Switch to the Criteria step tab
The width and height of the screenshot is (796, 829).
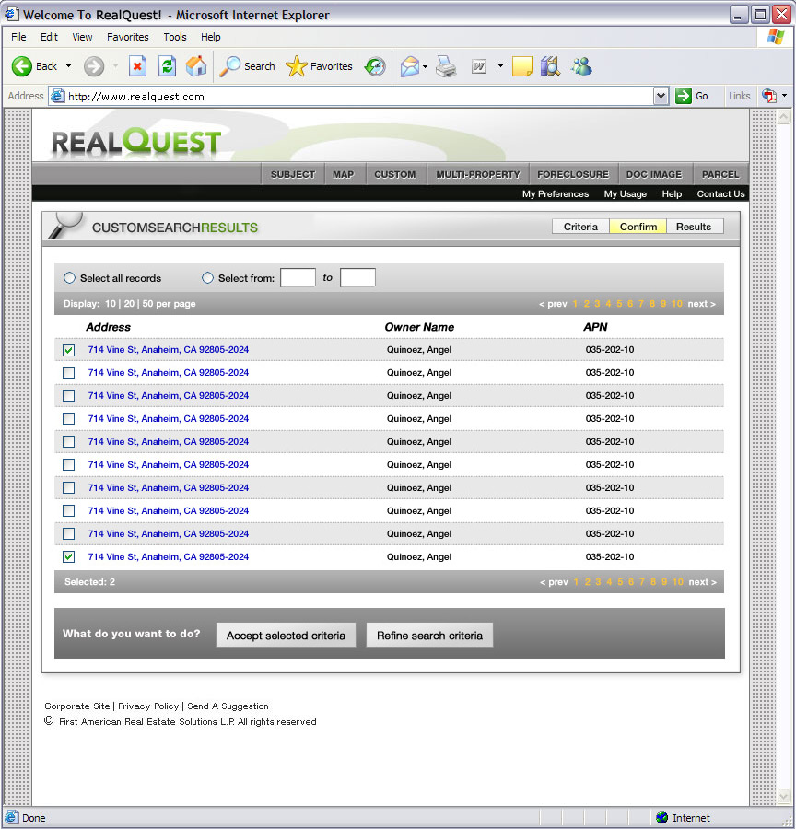point(580,227)
